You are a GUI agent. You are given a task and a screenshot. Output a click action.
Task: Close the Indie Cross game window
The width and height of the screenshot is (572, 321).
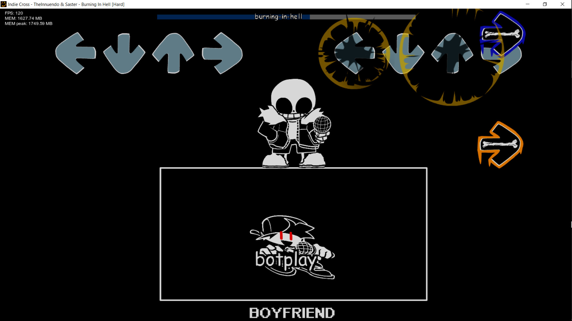pyautogui.click(x=562, y=4)
